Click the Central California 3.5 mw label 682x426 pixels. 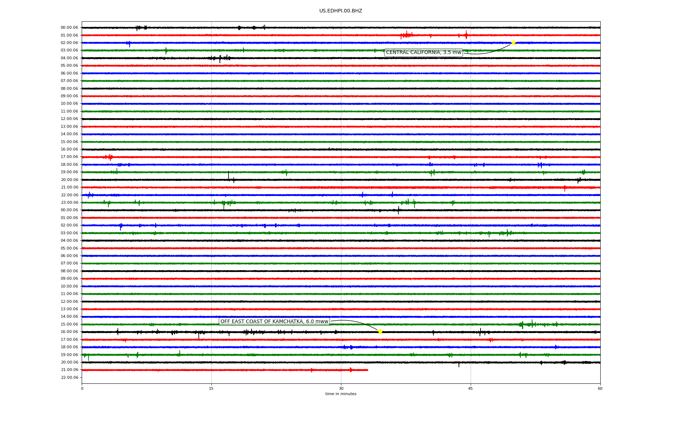tap(423, 53)
